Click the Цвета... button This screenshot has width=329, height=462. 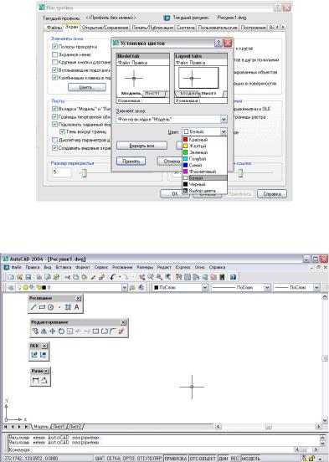(x=87, y=87)
